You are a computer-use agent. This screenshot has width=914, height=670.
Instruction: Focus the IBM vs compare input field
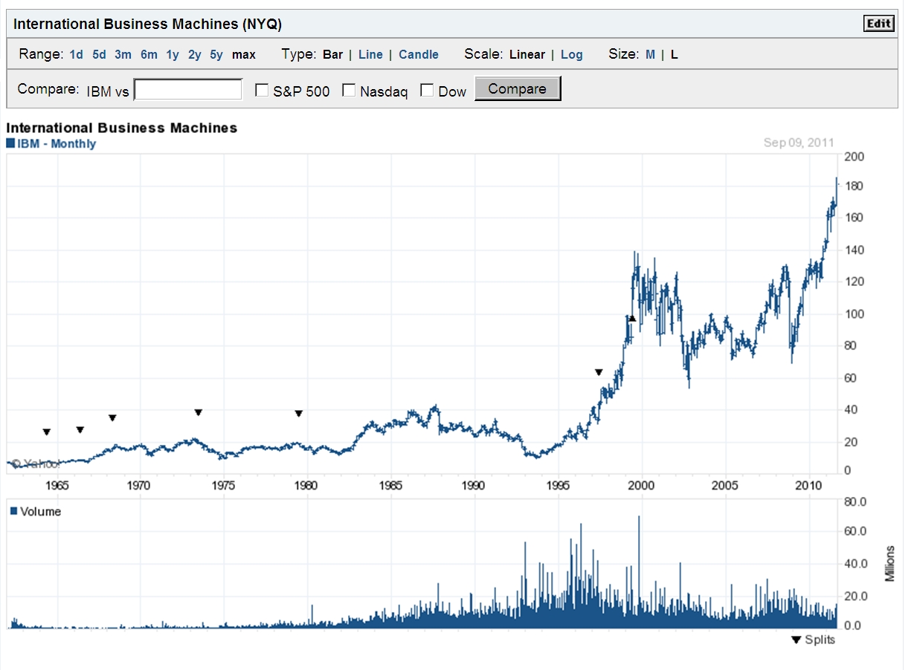(188, 90)
